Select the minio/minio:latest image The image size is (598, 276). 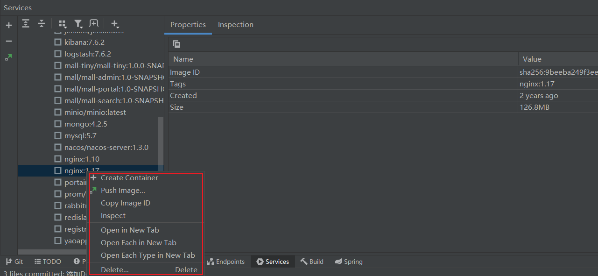pos(95,112)
